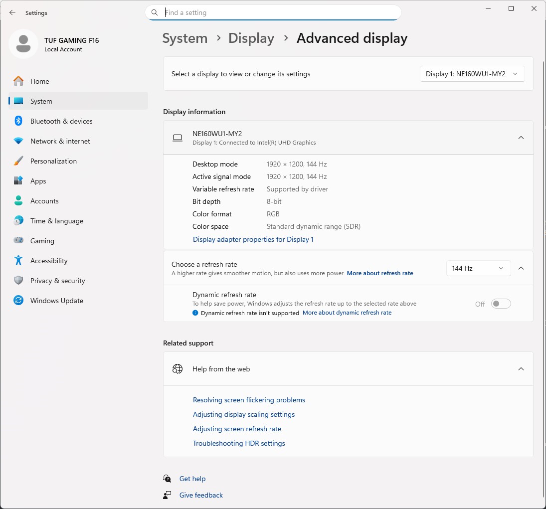Click the Time & language globe icon

click(18, 221)
